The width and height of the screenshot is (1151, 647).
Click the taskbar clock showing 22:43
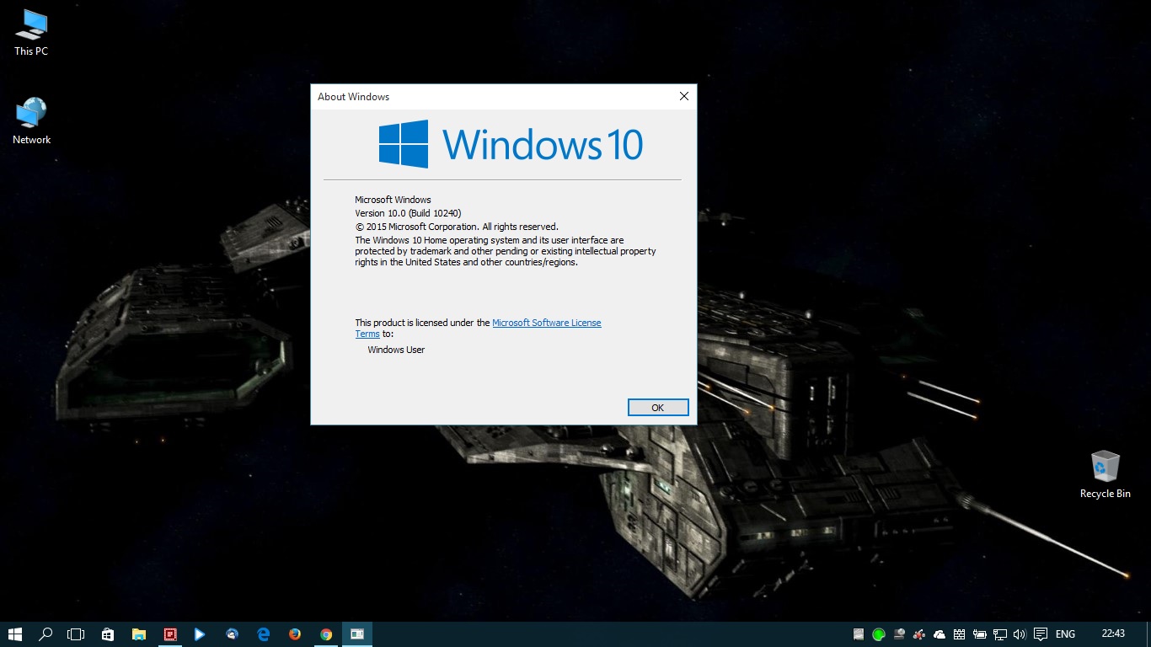tap(1113, 634)
